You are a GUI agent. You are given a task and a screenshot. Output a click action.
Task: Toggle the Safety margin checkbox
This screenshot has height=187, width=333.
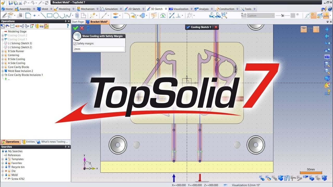coord(75,44)
